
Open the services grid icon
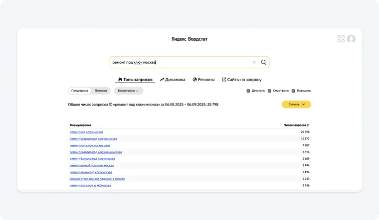pos(341,39)
